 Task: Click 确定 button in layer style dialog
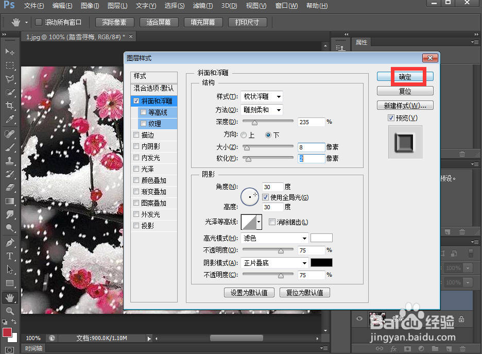(405, 77)
